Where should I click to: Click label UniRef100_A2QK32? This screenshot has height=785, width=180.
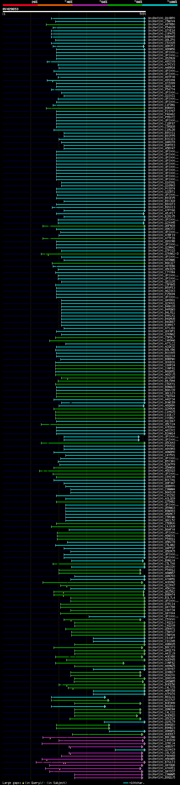tap(161, 347)
